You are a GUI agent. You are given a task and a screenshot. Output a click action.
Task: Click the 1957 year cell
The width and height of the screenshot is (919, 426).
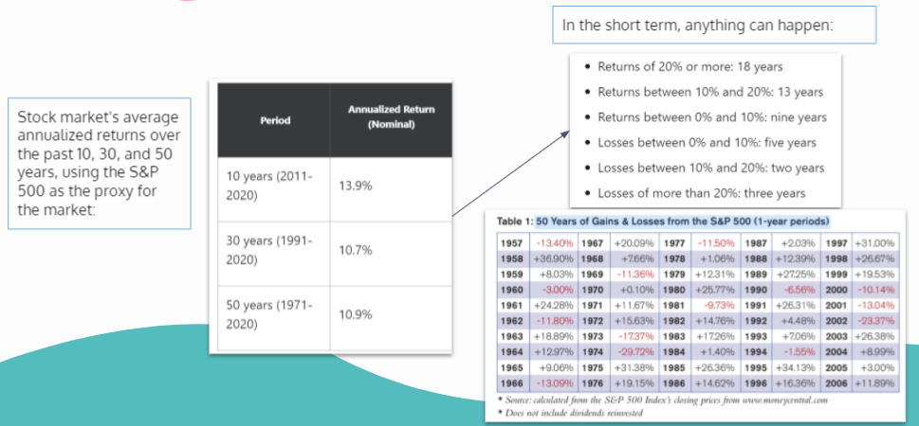(512, 243)
